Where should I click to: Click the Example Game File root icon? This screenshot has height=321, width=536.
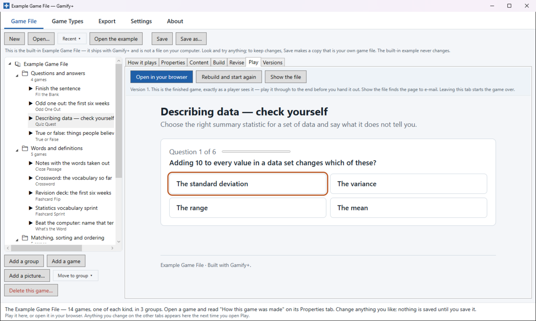click(x=18, y=64)
